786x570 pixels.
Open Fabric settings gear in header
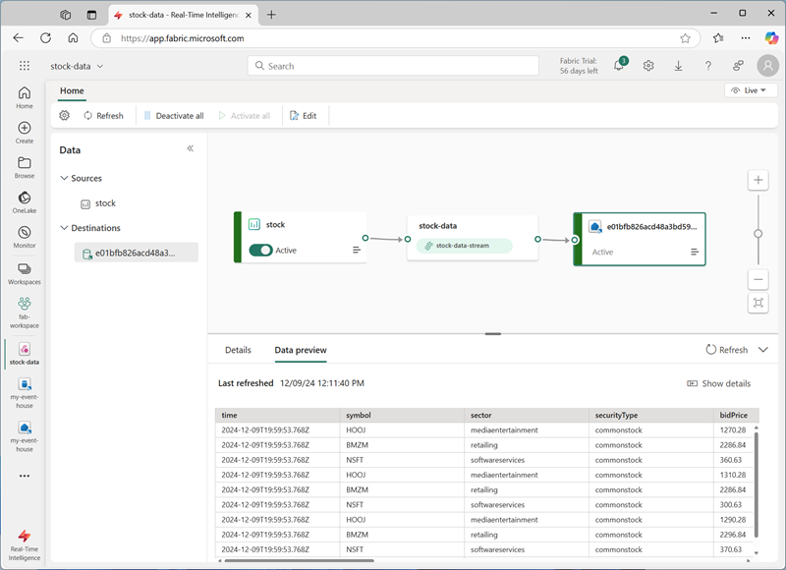click(648, 66)
